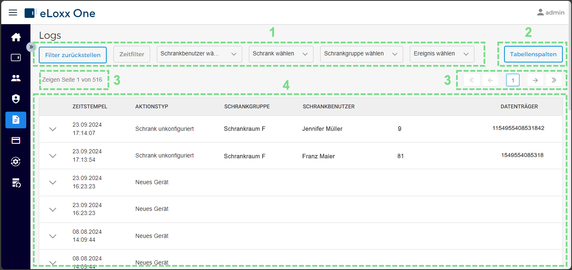572x270 pixels.
Task: Open the users group icon in sidebar
Action: [x=16, y=78]
